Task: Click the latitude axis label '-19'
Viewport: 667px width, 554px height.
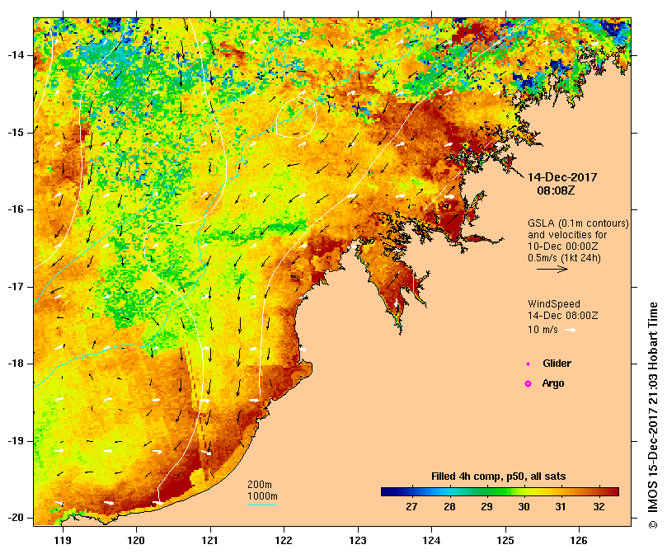Action: (16, 441)
